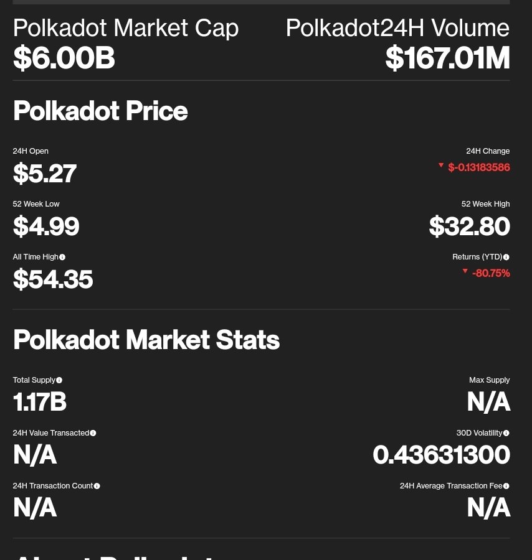The width and height of the screenshot is (532, 560).
Task: Click the Total Supply value 1.17B
Action: pos(40,402)
